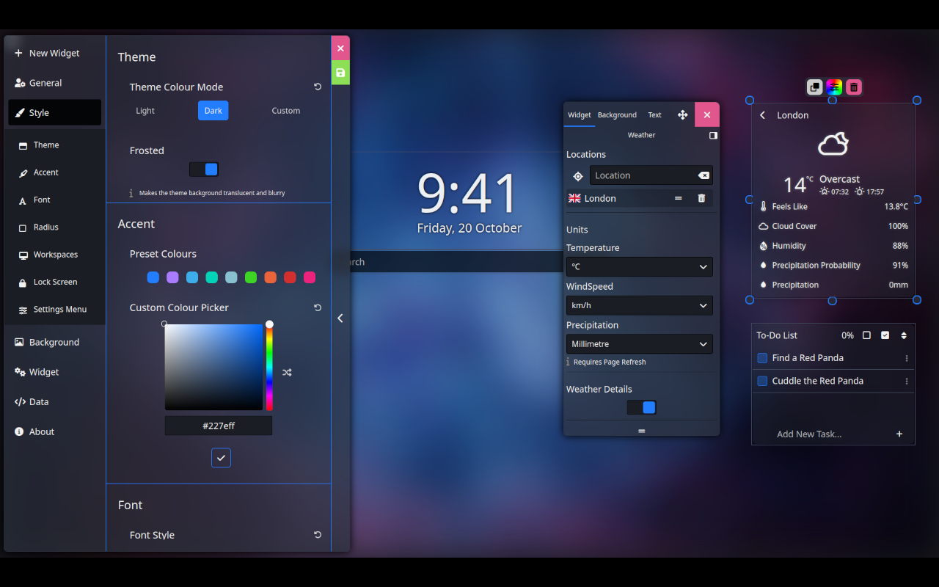Collapse the settings panel with the left chevron

340,318
